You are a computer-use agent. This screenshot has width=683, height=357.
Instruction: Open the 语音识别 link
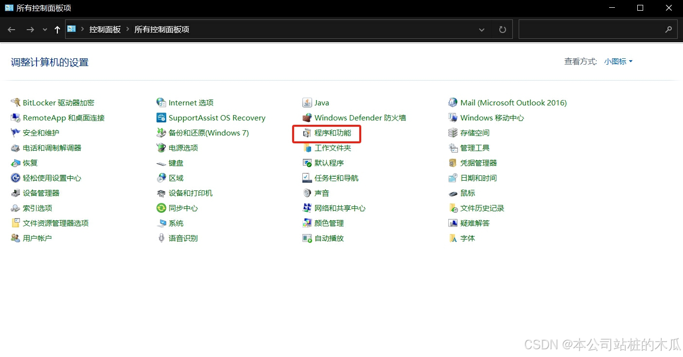tap(183, 238)
